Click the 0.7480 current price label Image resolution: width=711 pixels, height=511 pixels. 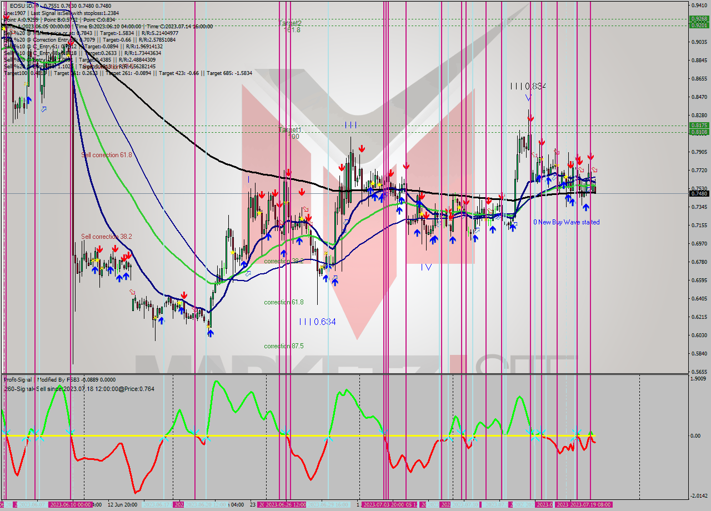point(699,193)
